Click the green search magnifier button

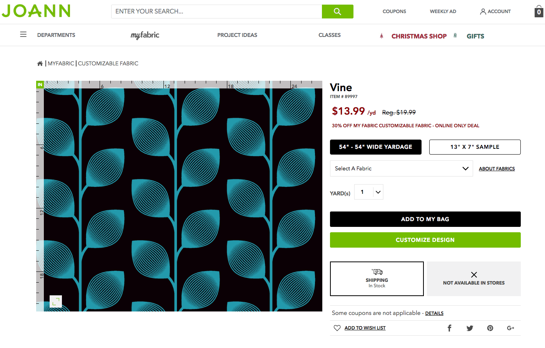337,12
